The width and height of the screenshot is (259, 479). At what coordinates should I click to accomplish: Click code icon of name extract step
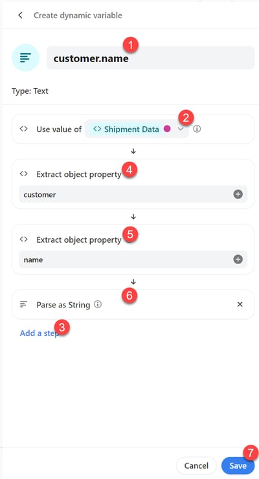coord(23,240)
